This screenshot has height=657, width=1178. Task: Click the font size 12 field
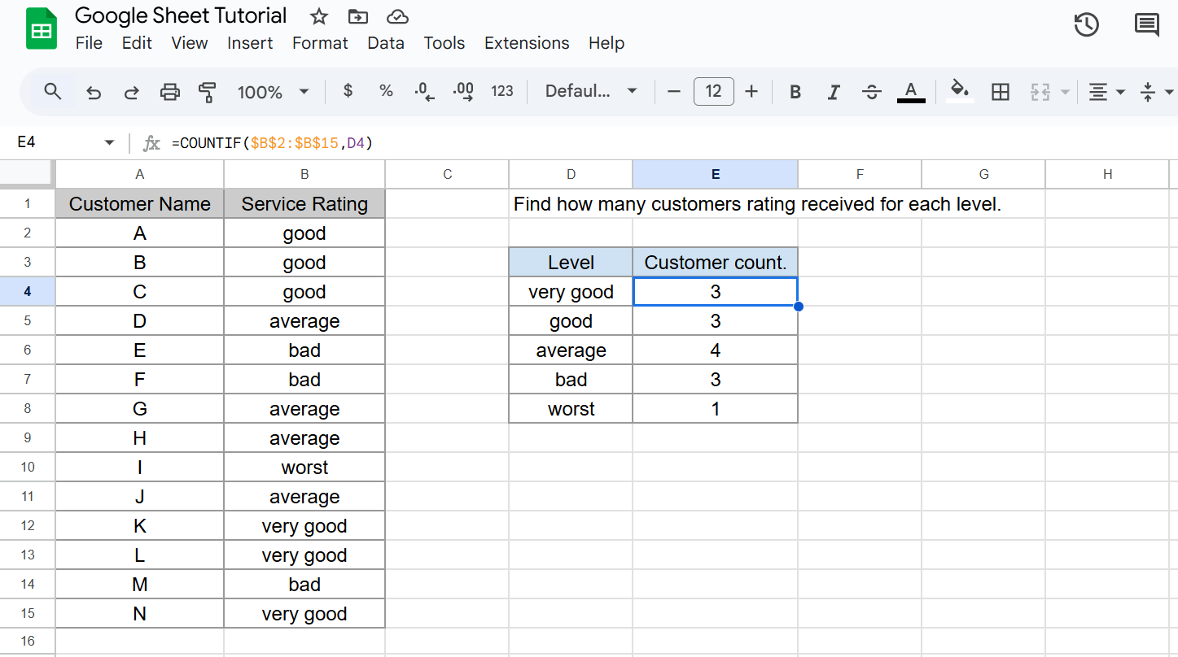click(x=713, y=92)
